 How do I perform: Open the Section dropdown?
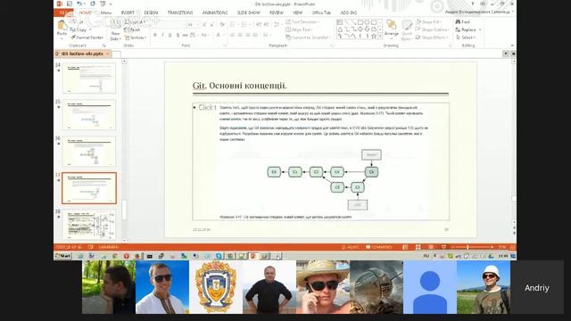coord(136,37)
